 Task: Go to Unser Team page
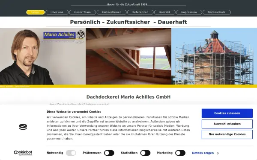pos(82,12)
